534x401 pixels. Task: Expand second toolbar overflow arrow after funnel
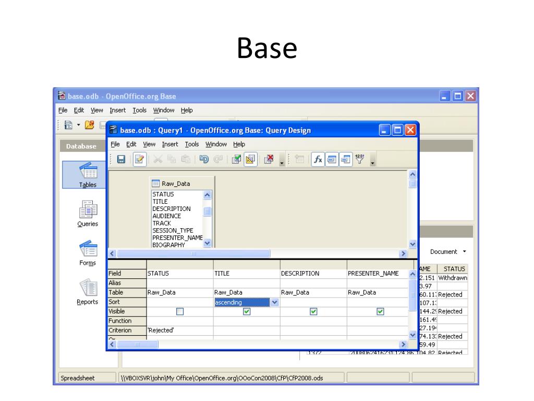point(372,163)
